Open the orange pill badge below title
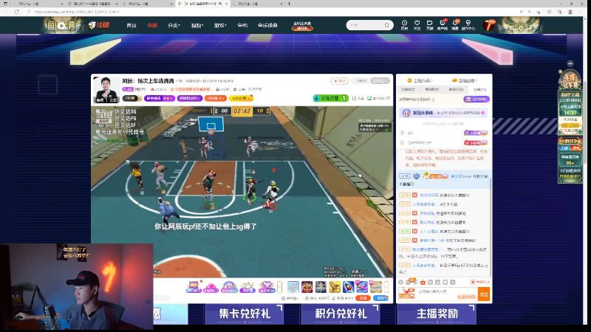 pos(216,98)
